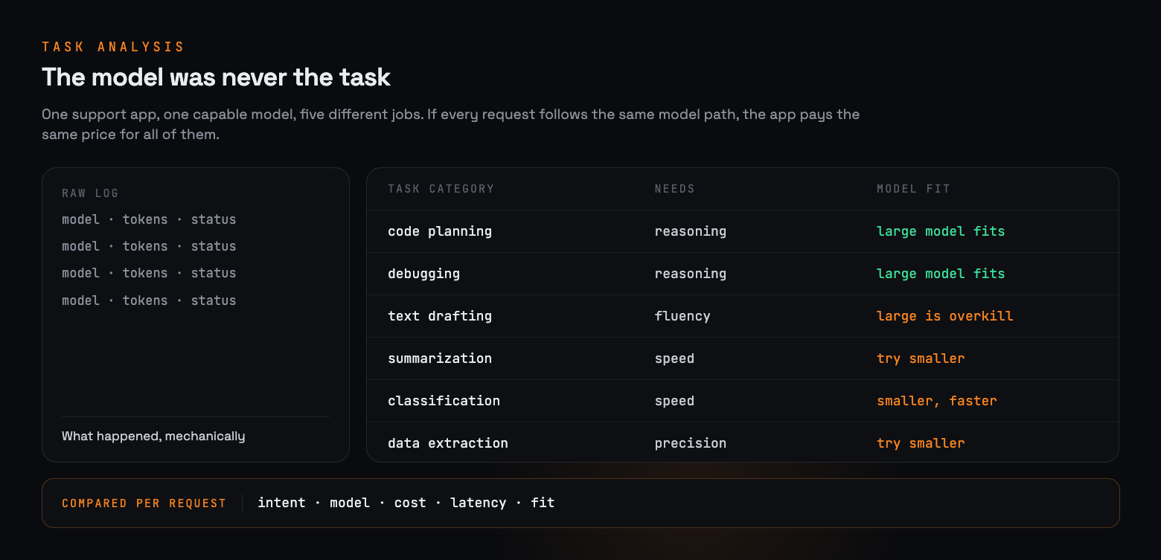Select the 'classification' row label
The image size is (1161, 560).
(444, 401)
